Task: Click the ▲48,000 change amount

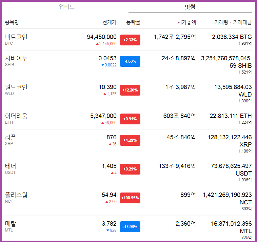Action: pos(109,123)
